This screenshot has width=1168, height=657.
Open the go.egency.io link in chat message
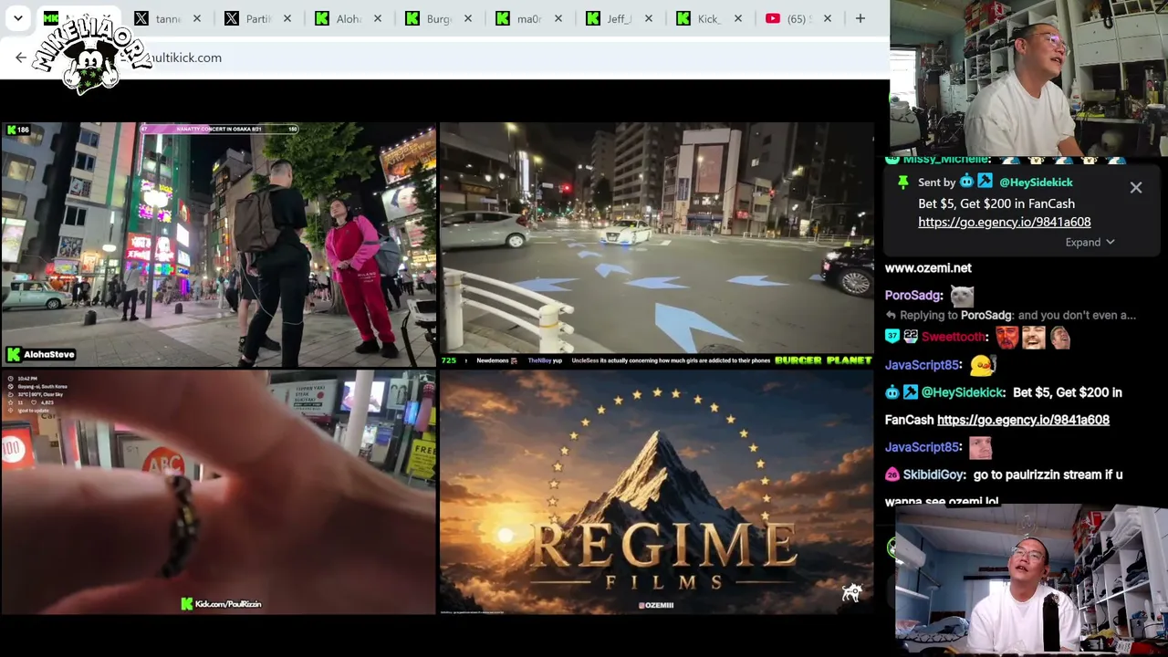(x=1023, y=420)
